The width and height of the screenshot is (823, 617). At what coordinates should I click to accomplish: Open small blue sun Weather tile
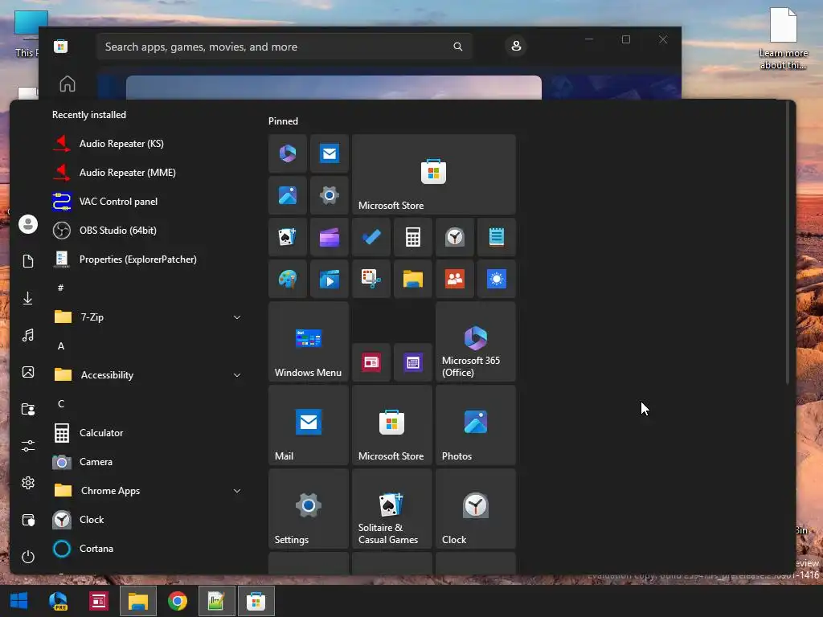497,279
